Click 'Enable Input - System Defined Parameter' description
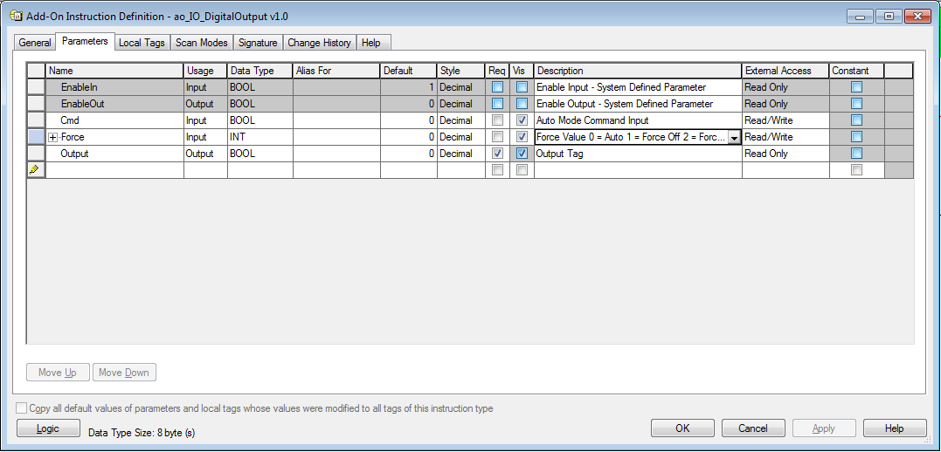This screenshot has width=941, height=452. 638,87
